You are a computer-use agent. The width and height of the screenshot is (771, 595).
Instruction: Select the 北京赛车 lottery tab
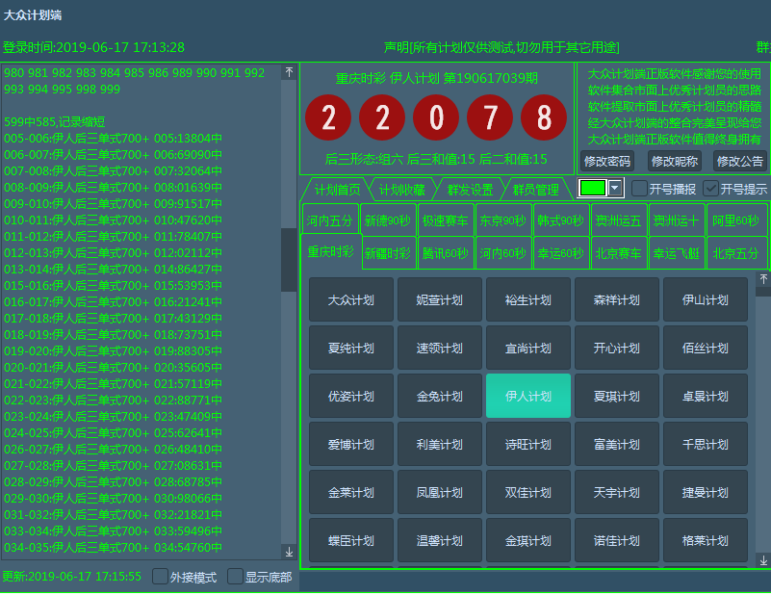tap(618, 254)
